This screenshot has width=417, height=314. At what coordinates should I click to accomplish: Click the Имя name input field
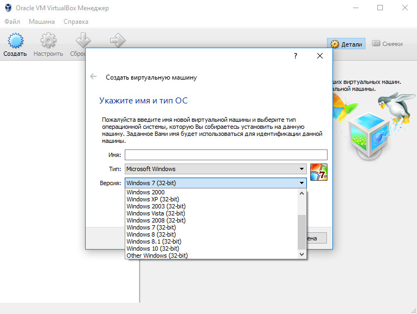[x=226, y=155]
